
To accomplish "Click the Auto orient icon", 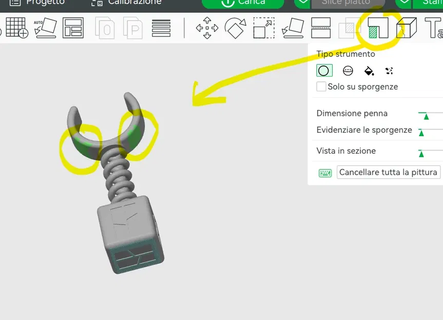I will point(45,28).
